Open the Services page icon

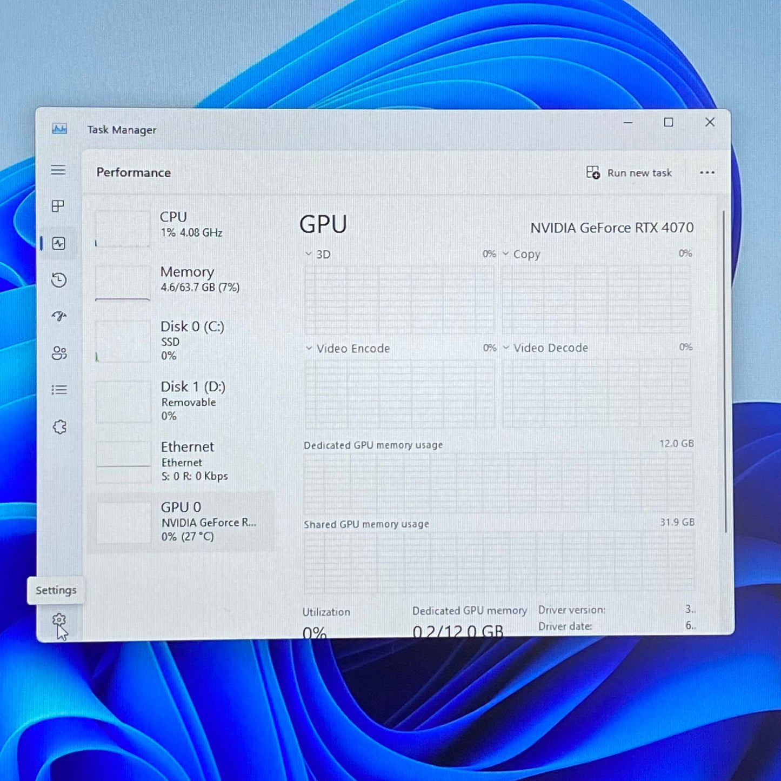59,427
